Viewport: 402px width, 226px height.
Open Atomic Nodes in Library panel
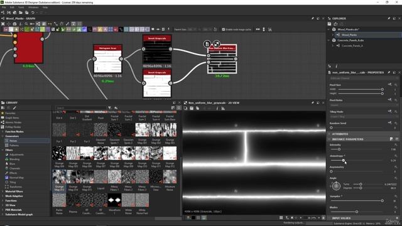pos(13,122)
